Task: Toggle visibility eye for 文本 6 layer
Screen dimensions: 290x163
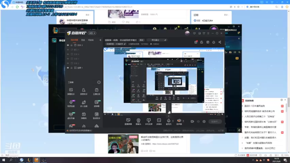Action: coord(68,54)
